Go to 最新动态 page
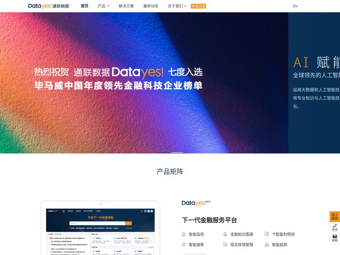Image resolution: width=340 pixels, height=255 pixels. point(151,6)
